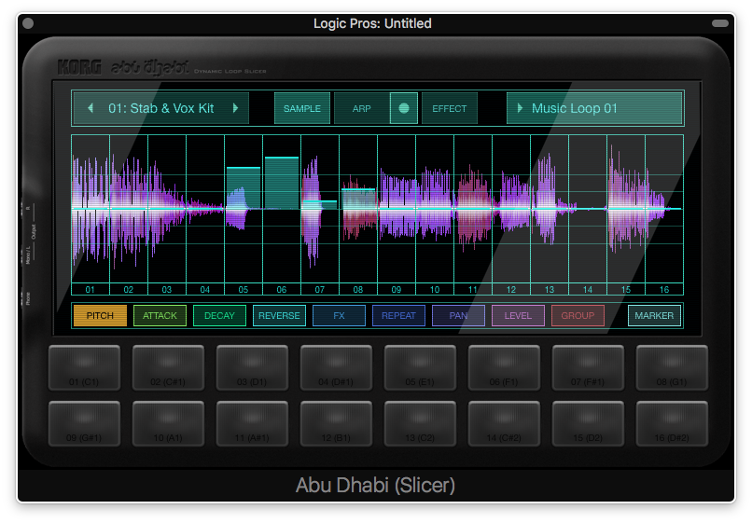
Task: Switch to the EFFECT tab
Action: pos(449,108)
